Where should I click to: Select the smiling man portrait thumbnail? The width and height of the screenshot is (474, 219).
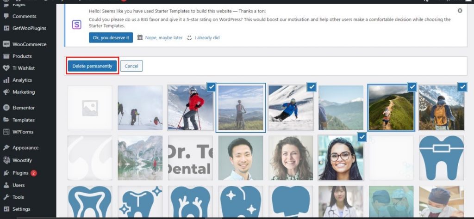click(x=241, y=158)
